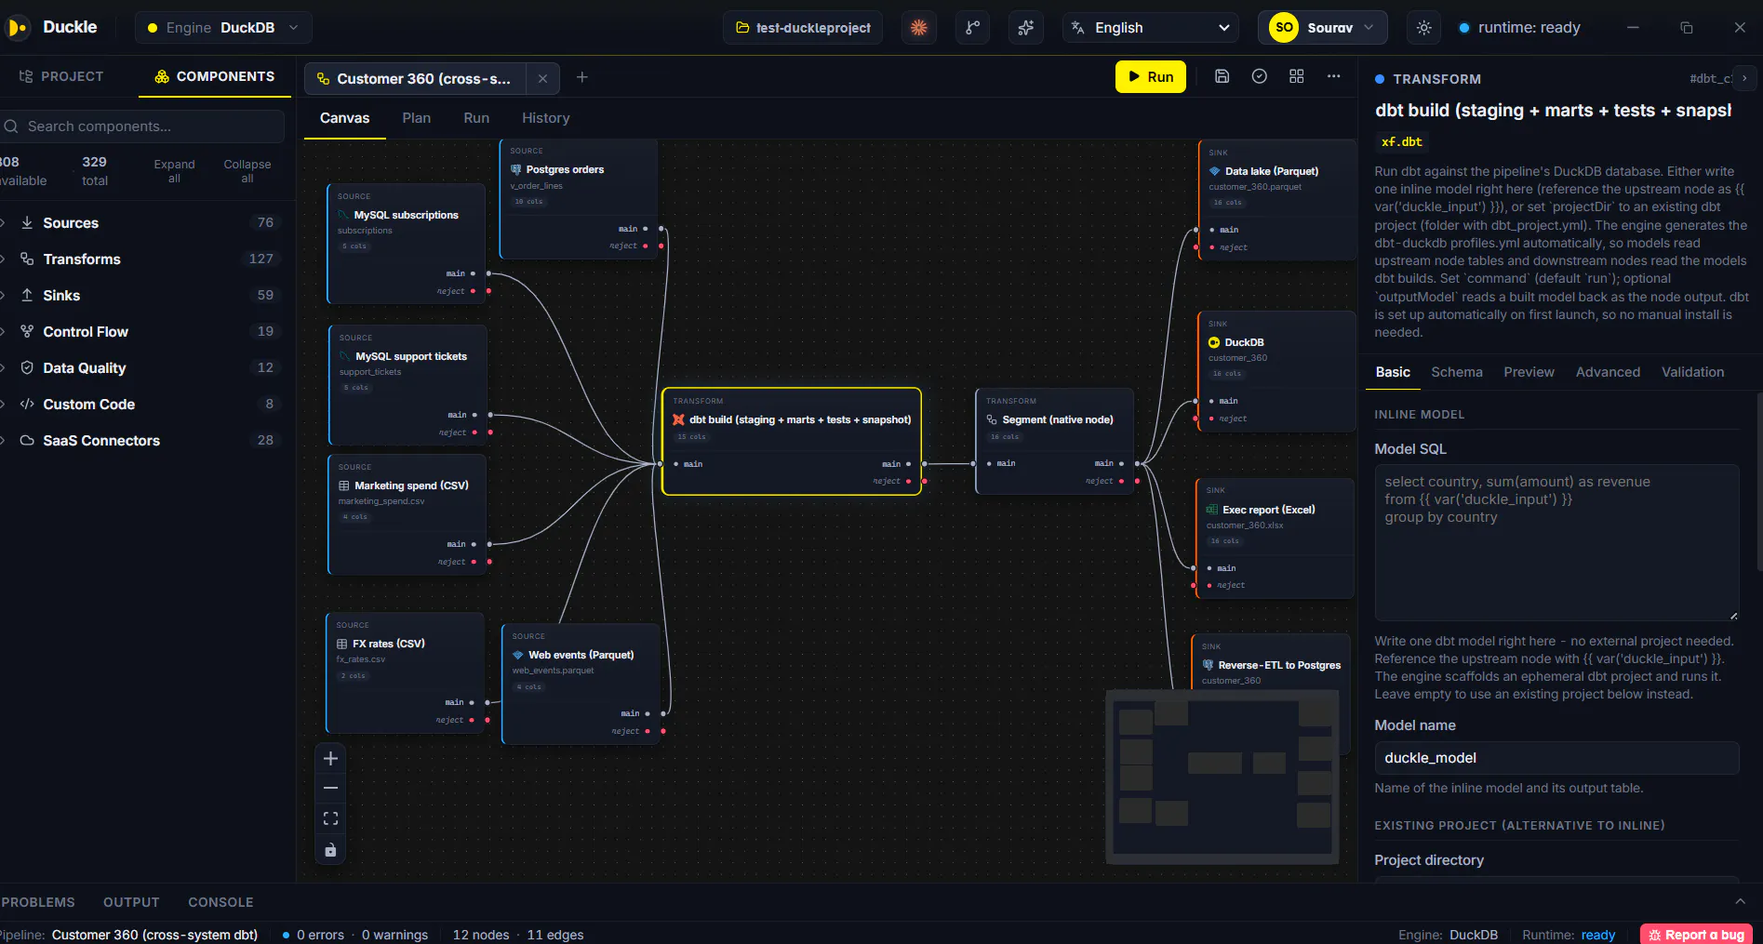Viewport: 1763px width, 944px height.
Task: Open the Validation tab
Action: point(1692,372)
